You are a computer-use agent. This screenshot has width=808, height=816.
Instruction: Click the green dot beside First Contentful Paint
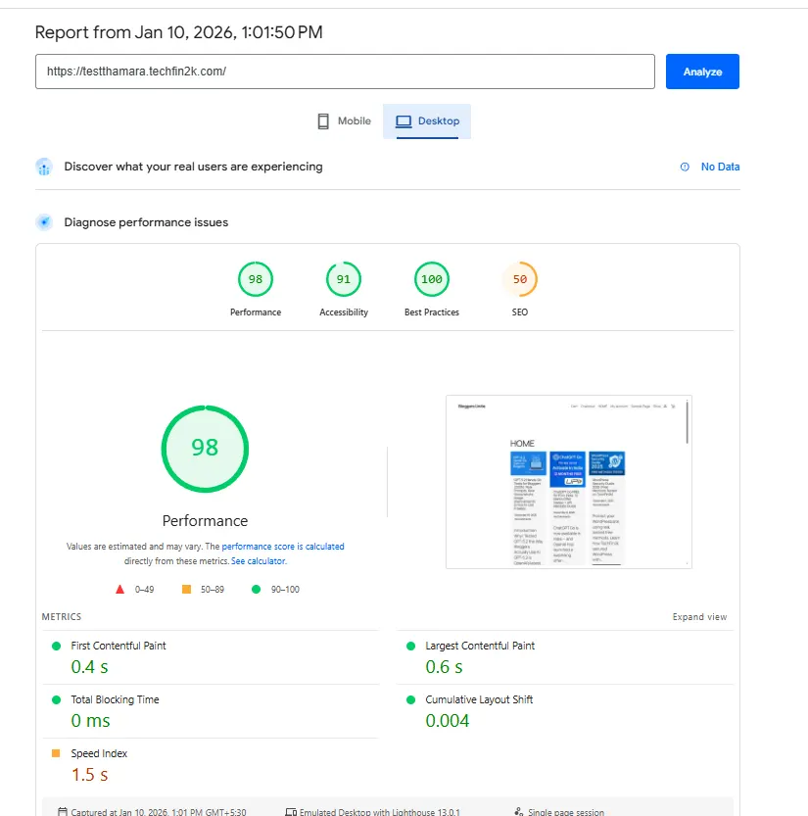[56, 646]
